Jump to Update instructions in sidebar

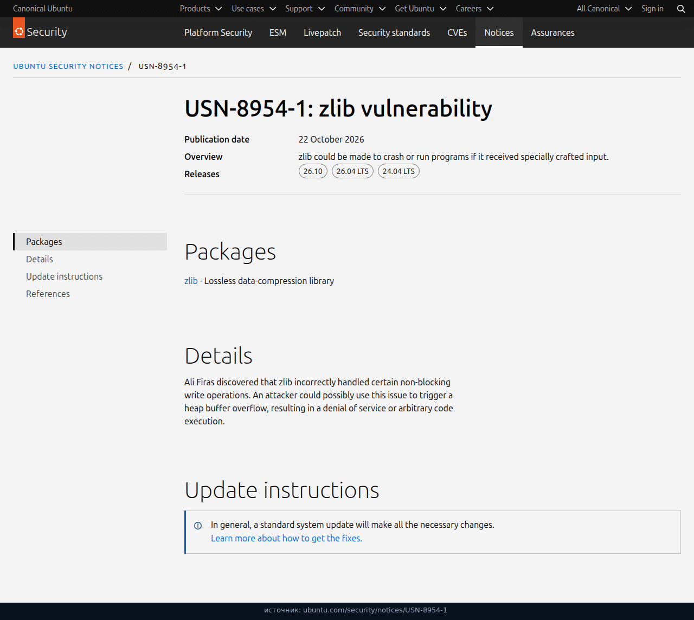point(90,276)
